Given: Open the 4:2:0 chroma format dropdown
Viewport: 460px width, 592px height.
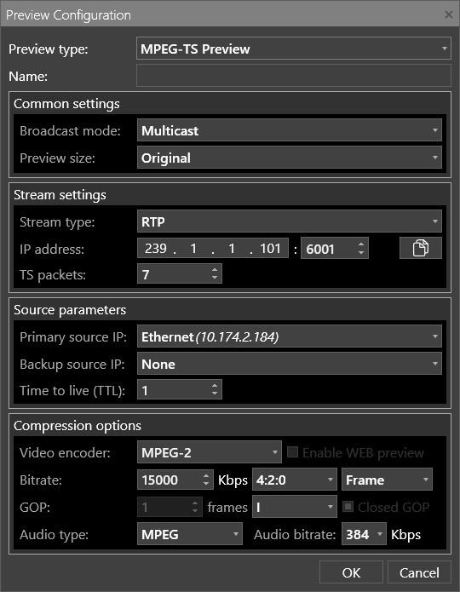Looking at the screenshot, I should [x=295, y=480].
